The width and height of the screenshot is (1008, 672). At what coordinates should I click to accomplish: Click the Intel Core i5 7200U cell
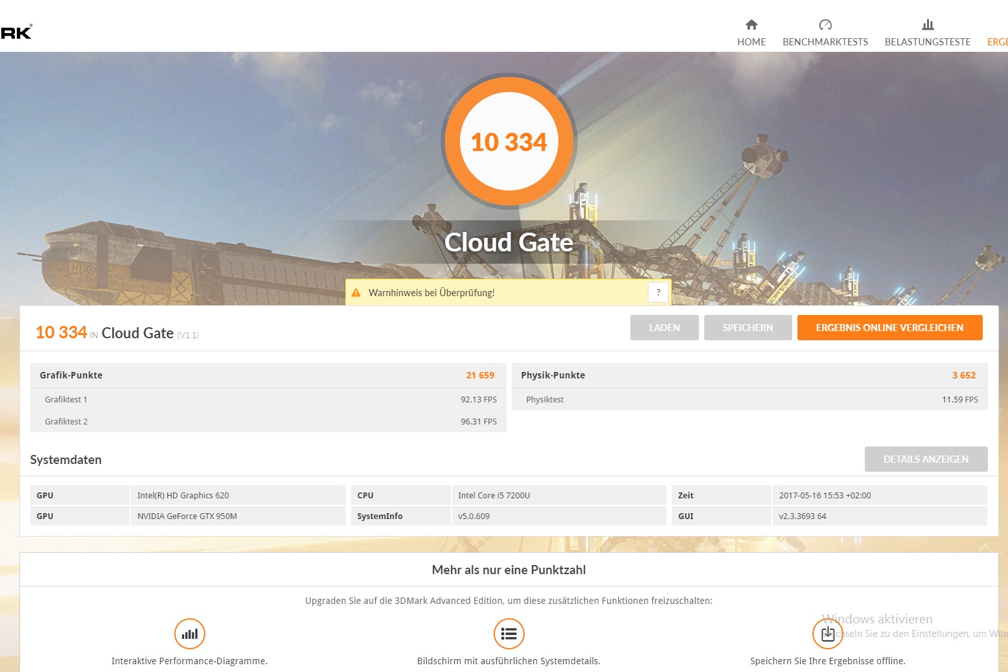tap(558, 495)
